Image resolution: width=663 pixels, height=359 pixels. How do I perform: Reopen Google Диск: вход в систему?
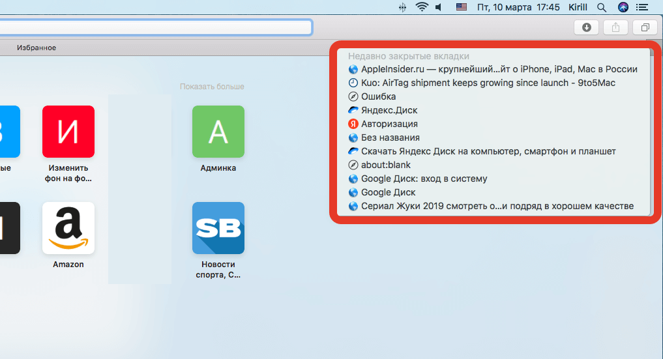pyautogui.click(x=424, y=179)
